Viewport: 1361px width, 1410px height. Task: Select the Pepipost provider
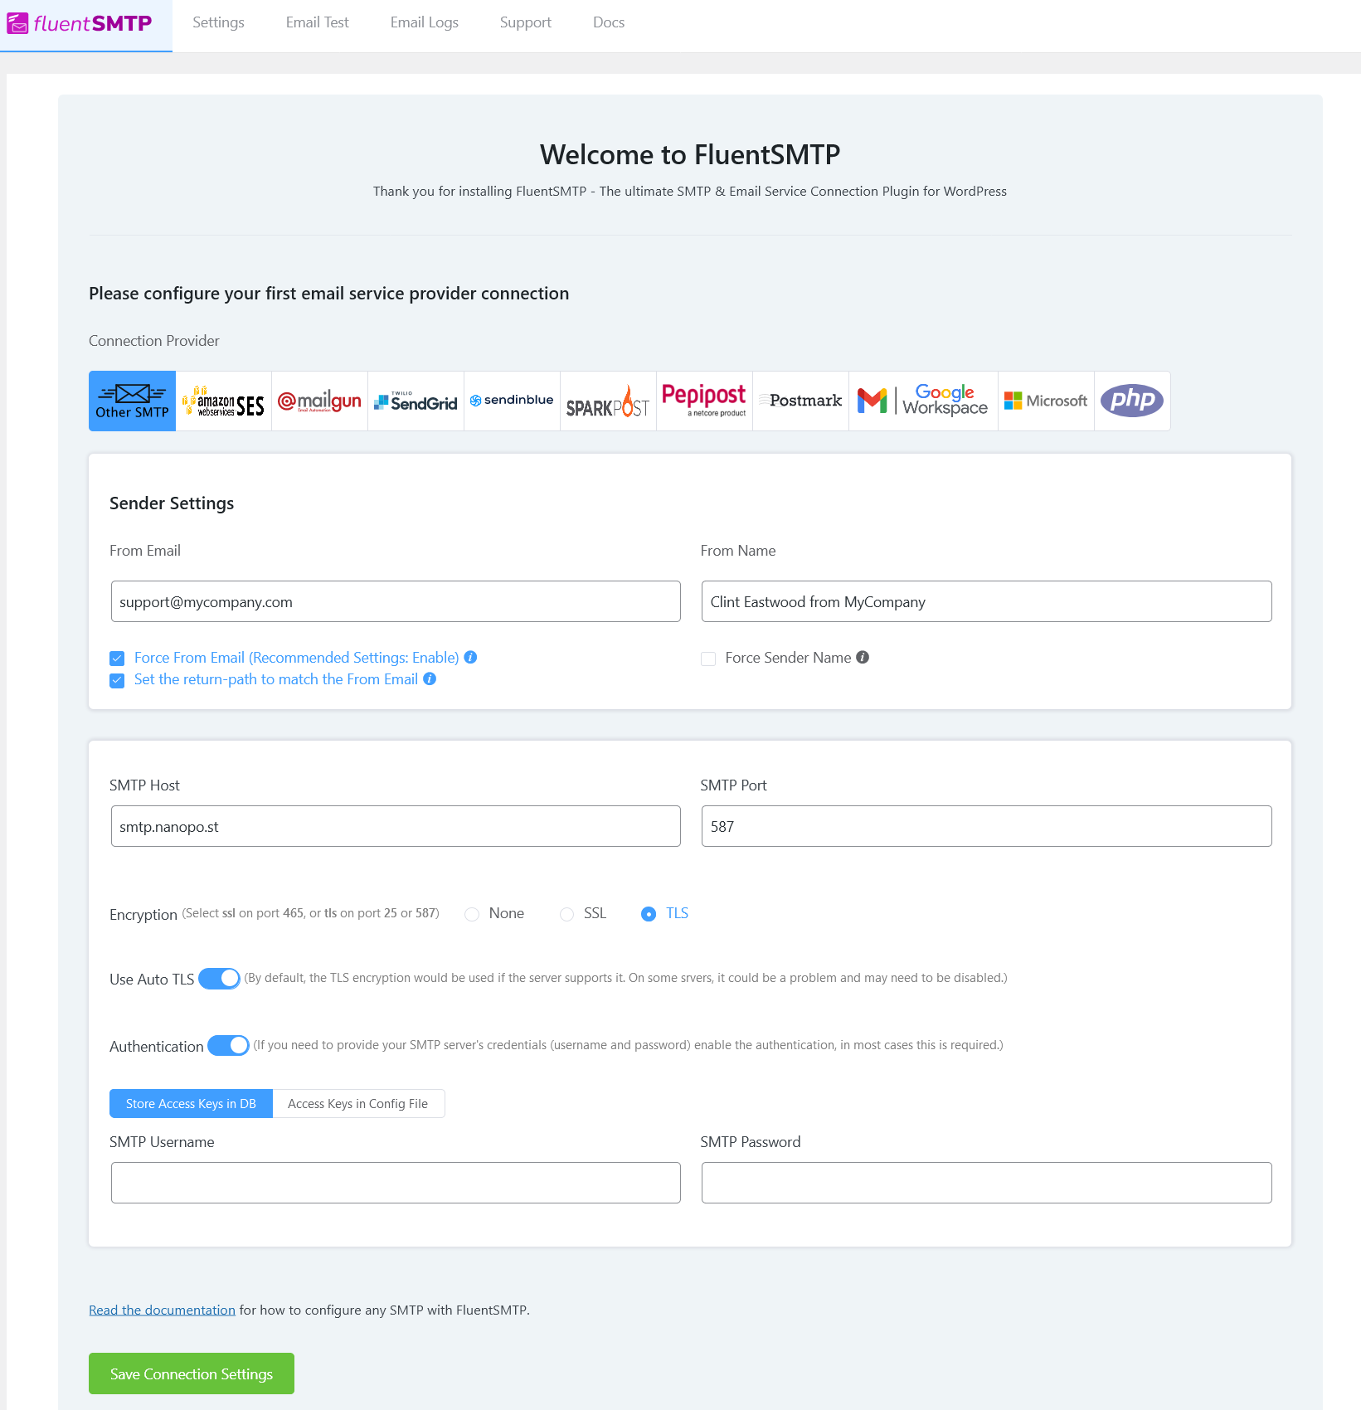tap(705, 401)
